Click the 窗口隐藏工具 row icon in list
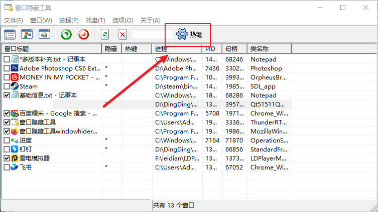Image resolution: width=378 pixels, height=212 pixels. [x=15, y=122]
